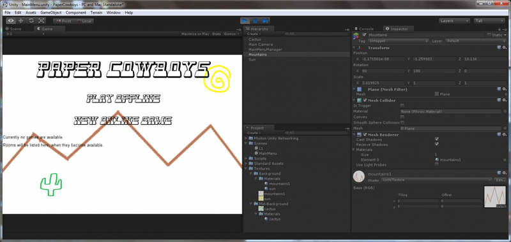Click the Position X input field
Screen dimensions: 511x242
click(383, 59)
